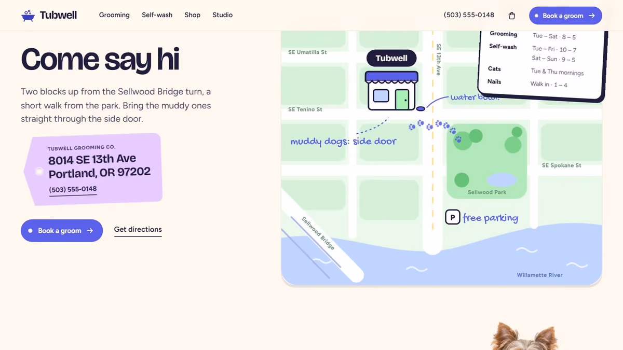Click phone number on the purple address tag
The image size is (623, 350).
pyautogui.click(x=73, y=190)
